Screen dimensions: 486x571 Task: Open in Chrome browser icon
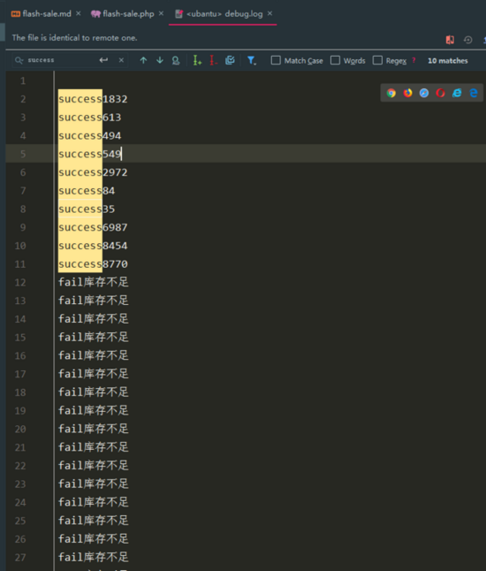pyautogui.click(x=391, y=93)
